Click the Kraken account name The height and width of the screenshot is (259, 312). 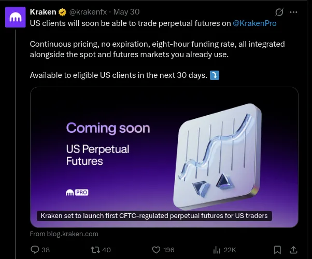(43, 12)
